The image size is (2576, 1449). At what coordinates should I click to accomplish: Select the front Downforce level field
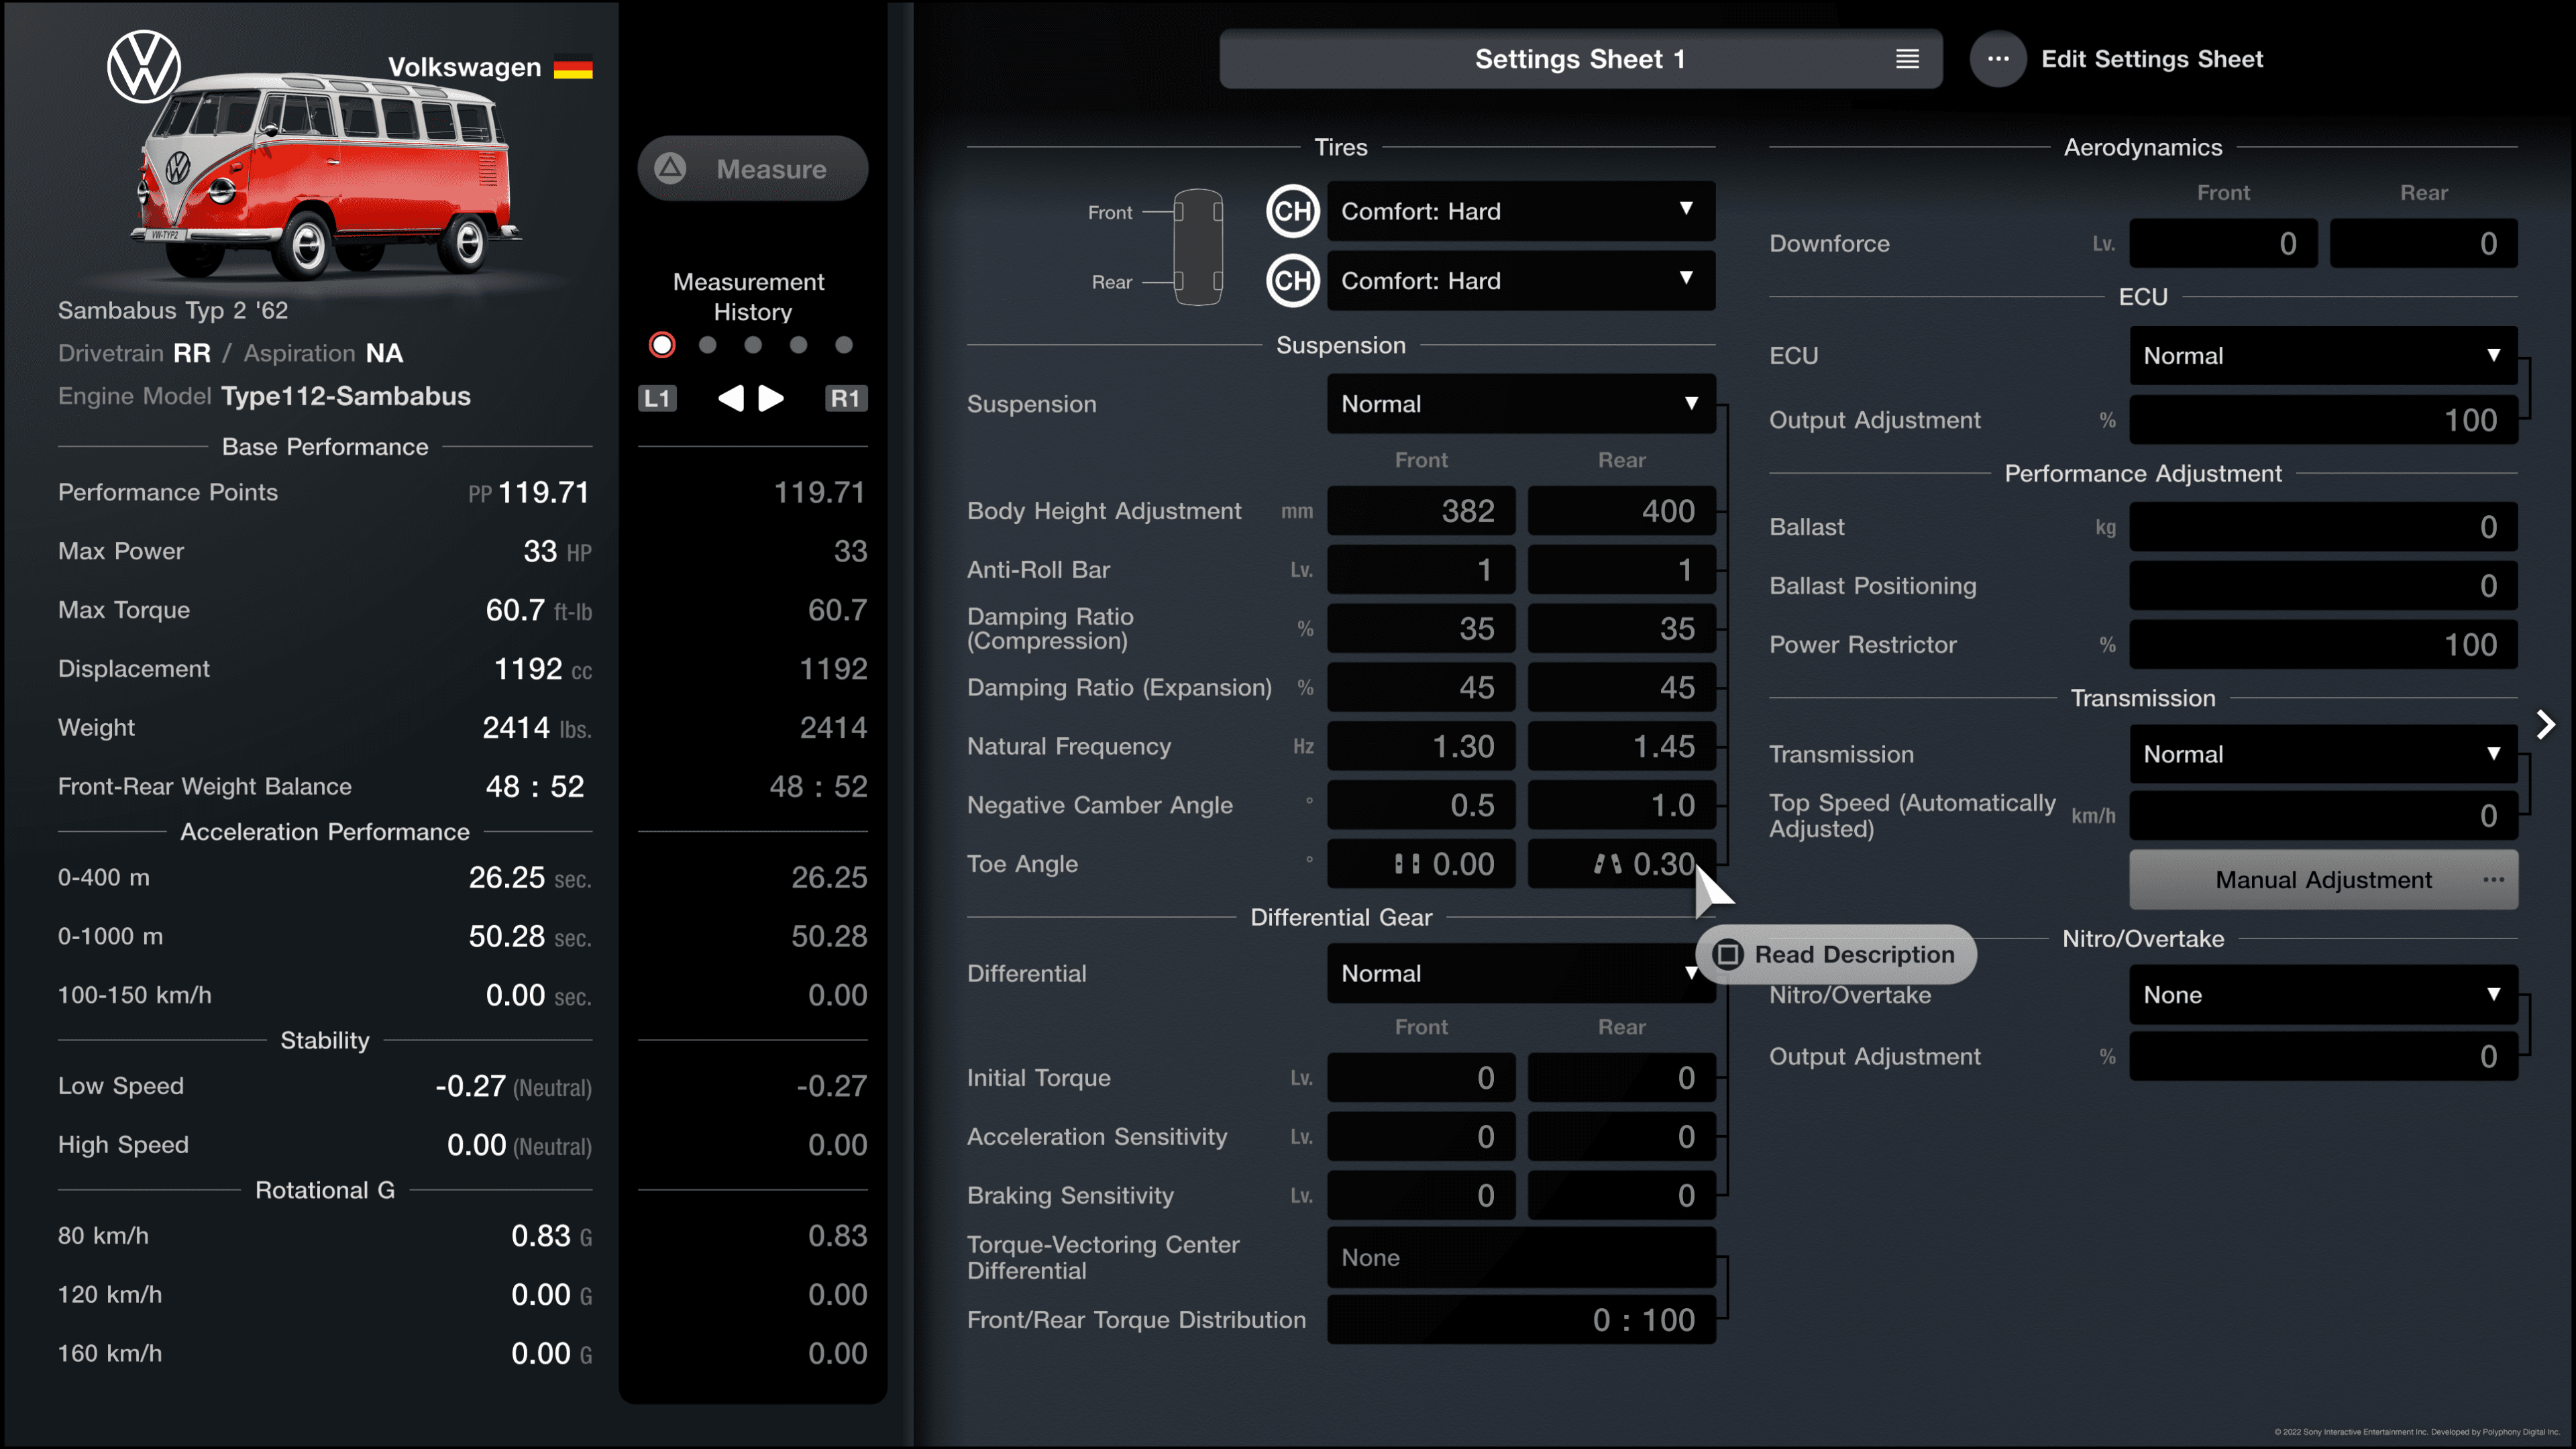point(2223,244)
